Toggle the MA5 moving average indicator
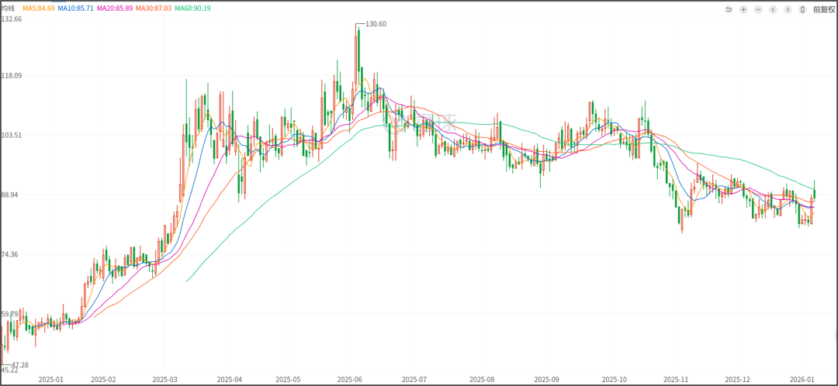The height and width of the screenshot is (386, 838). click(x=37, y=8)
